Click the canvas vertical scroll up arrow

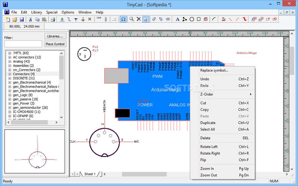(x=292, y=34)
